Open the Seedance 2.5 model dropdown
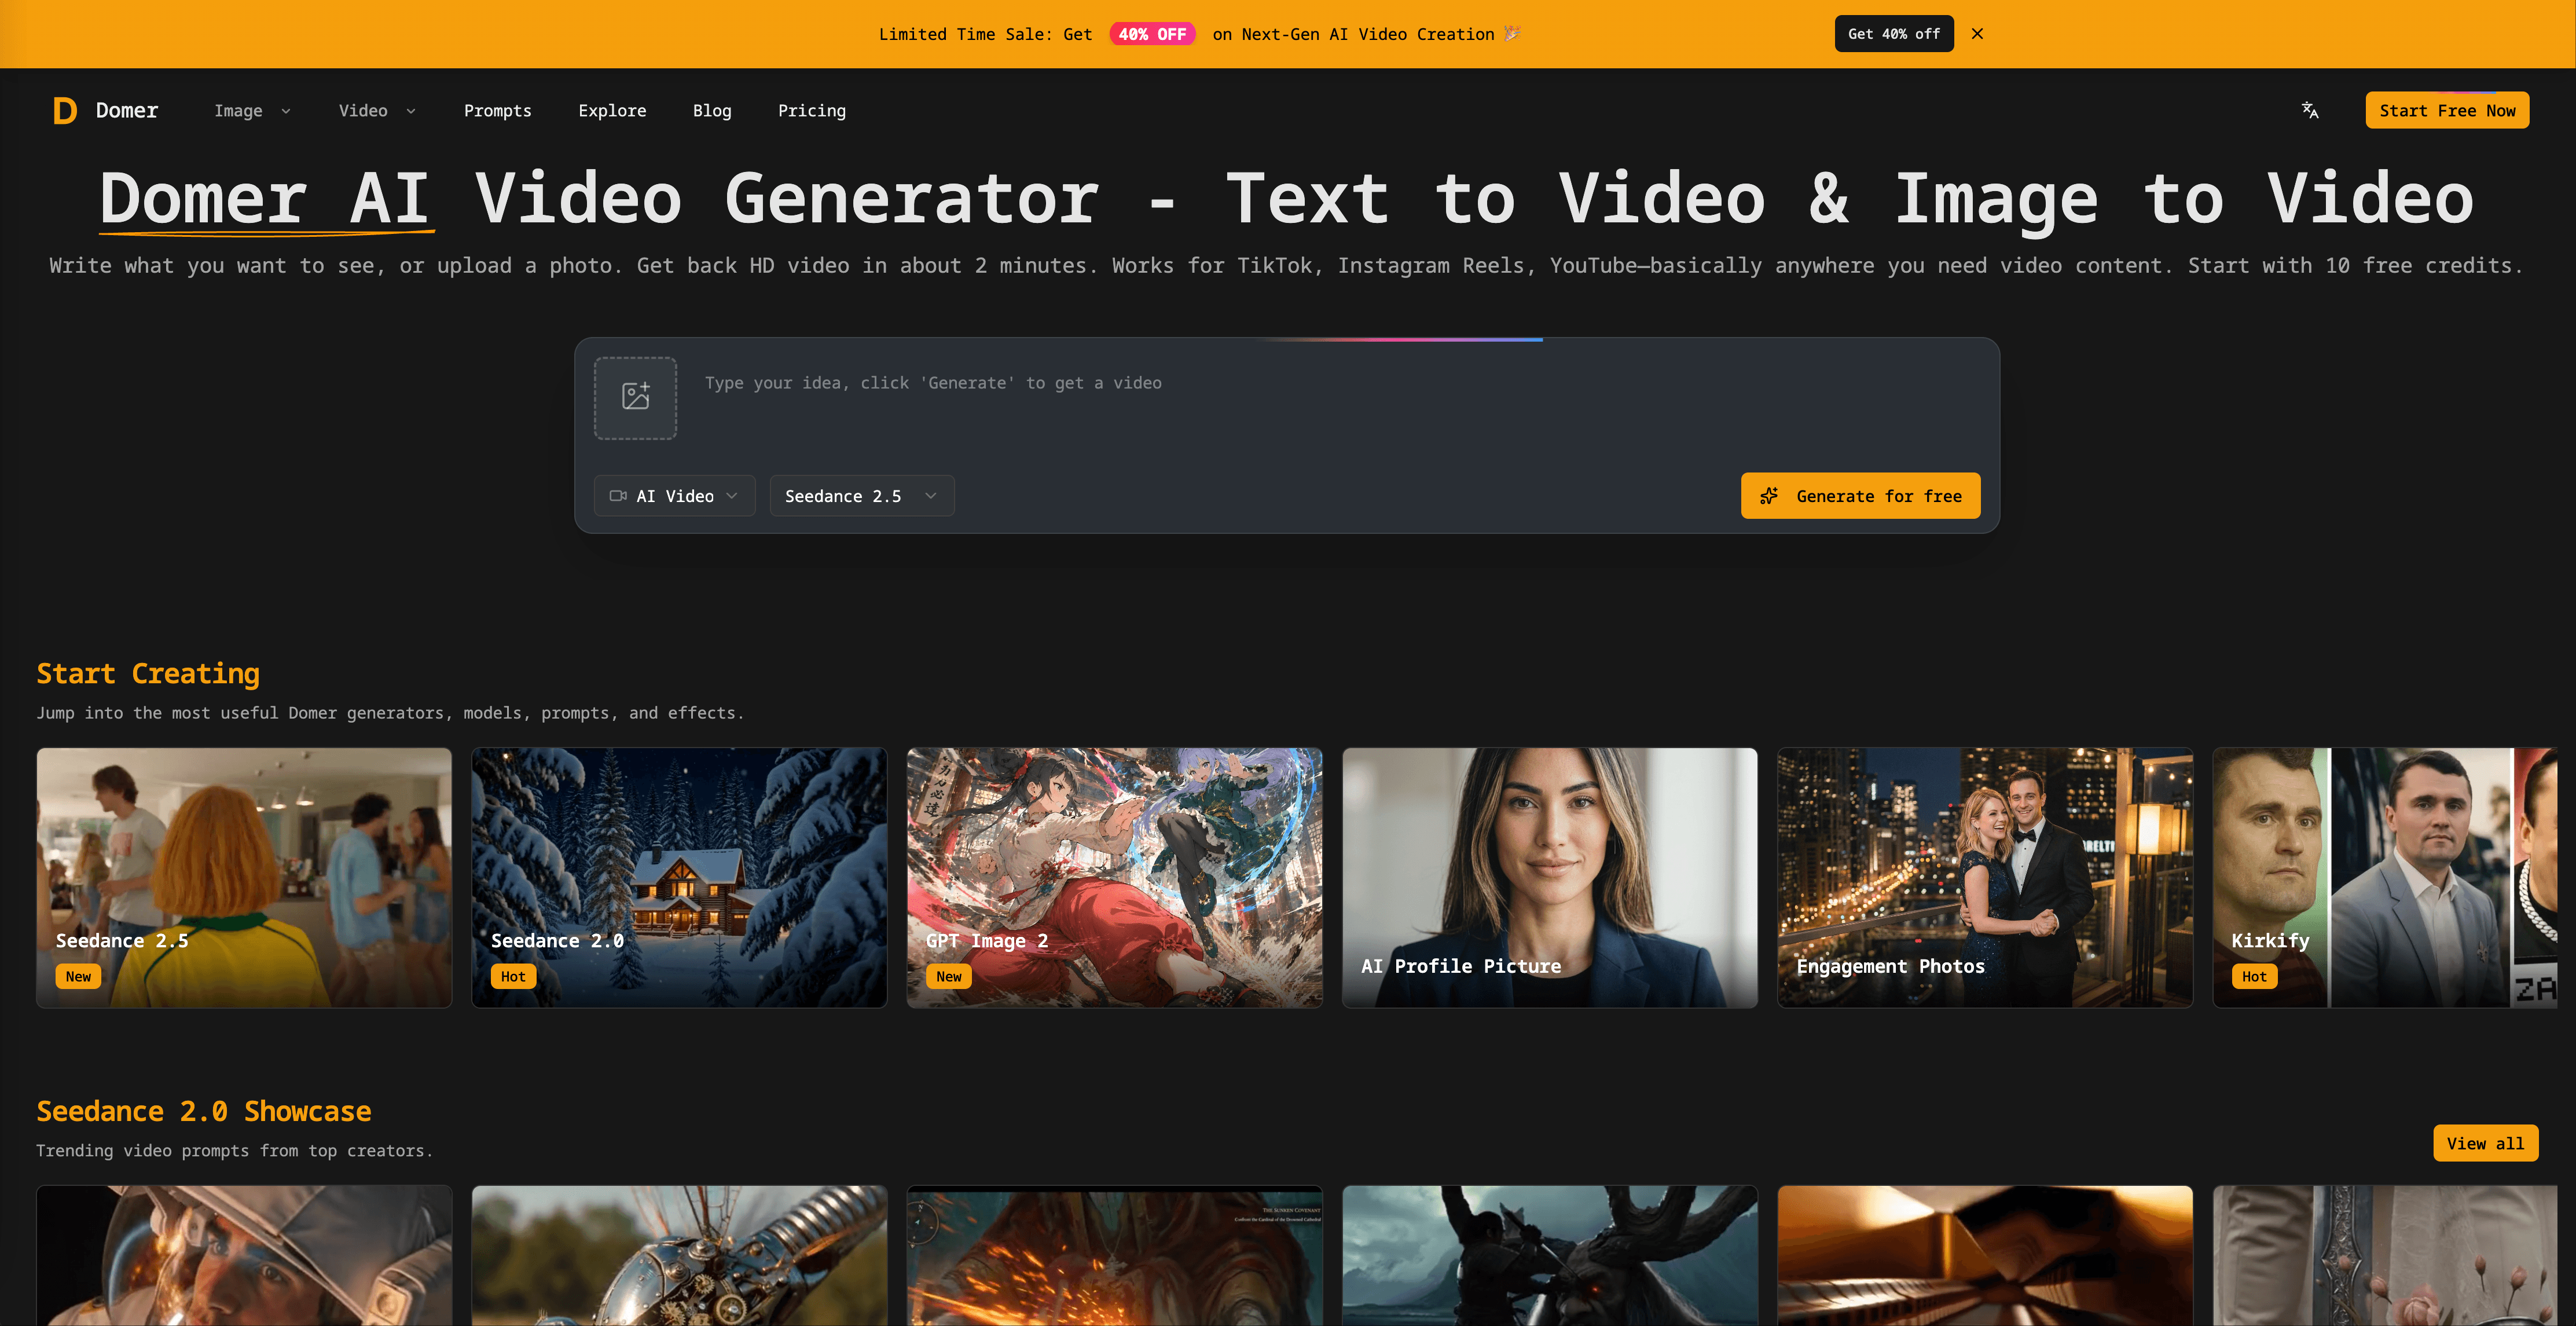 click(x=862, y=496)
